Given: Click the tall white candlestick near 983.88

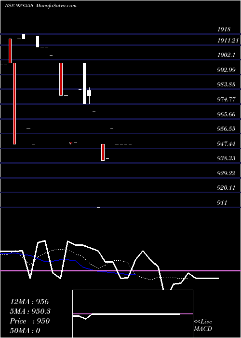Looking at the screenshot, I should pos(84,84).
